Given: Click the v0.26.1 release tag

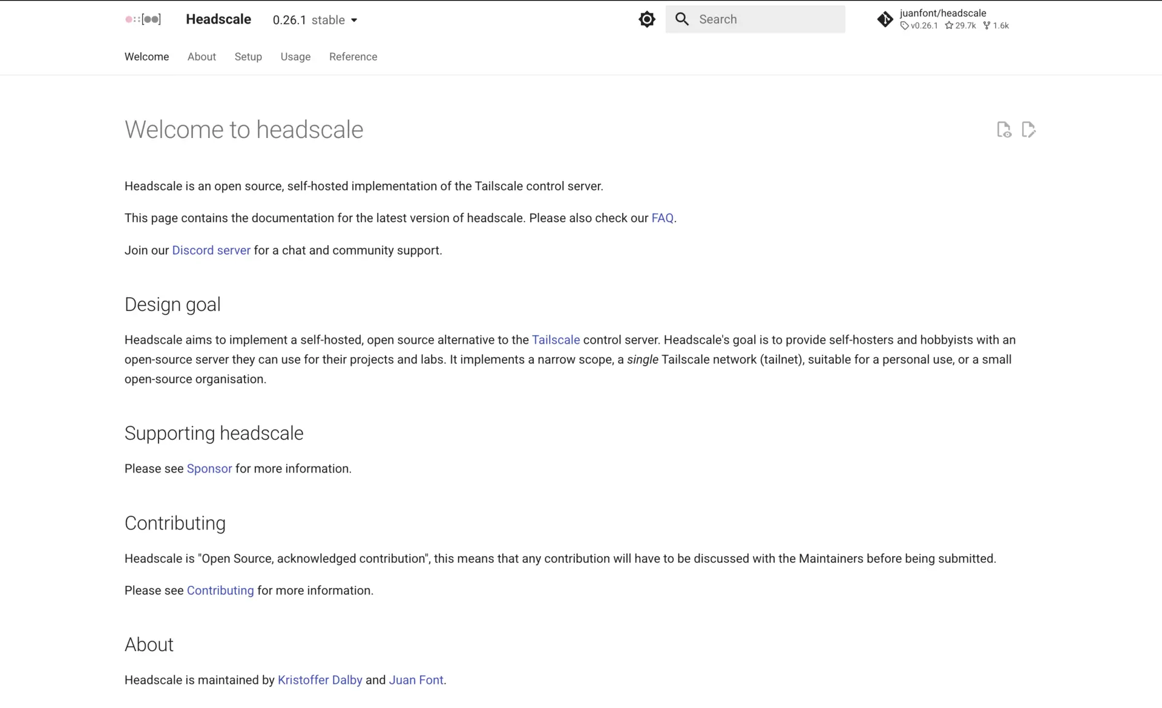Looking at the screenshot, I should pos(919,25).
